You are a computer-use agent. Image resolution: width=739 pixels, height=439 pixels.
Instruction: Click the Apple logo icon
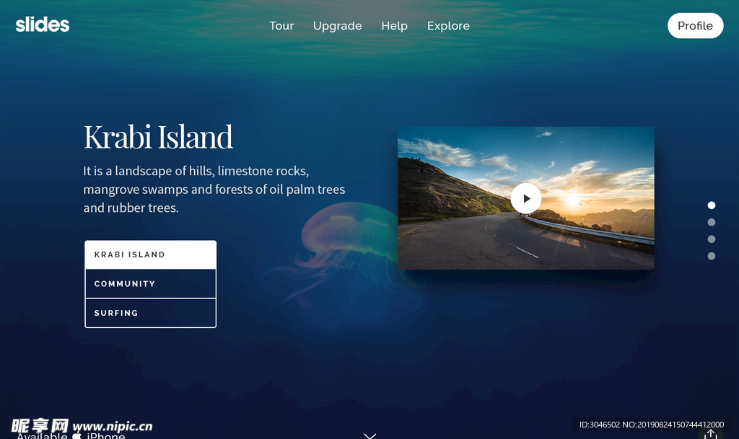(x=76, y=436)
